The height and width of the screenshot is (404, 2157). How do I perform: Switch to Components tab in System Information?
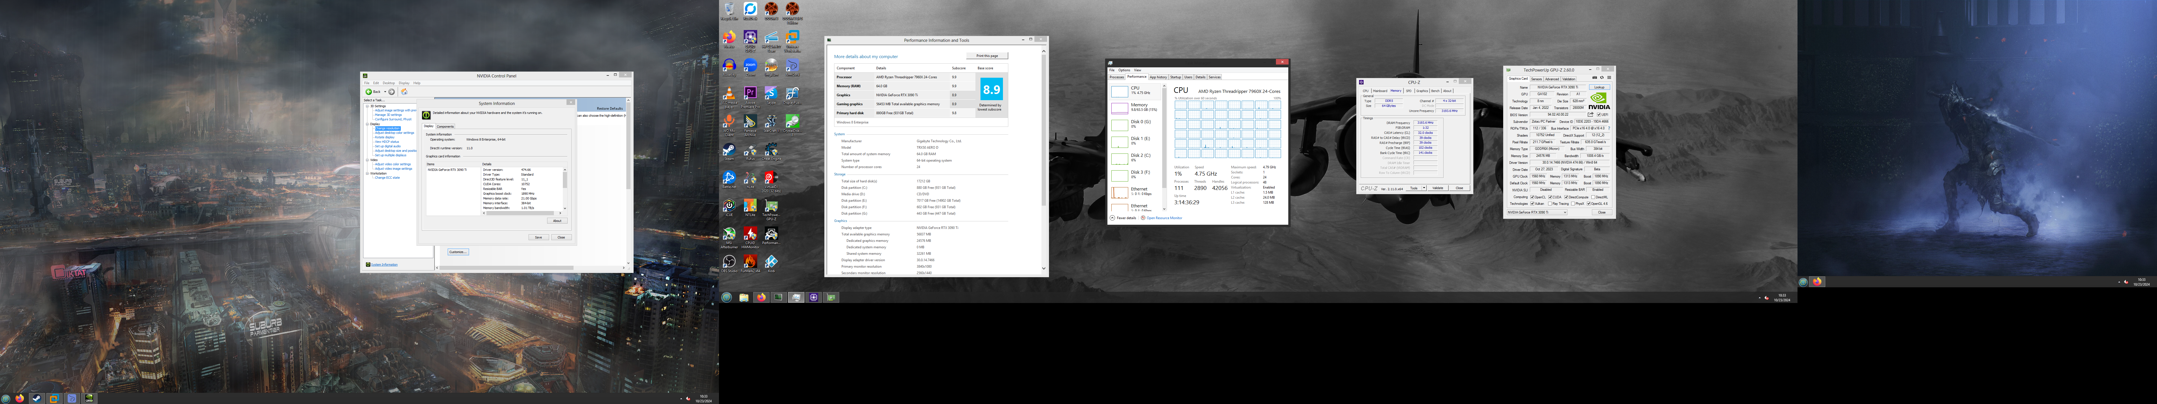click(x=445, y=126)
